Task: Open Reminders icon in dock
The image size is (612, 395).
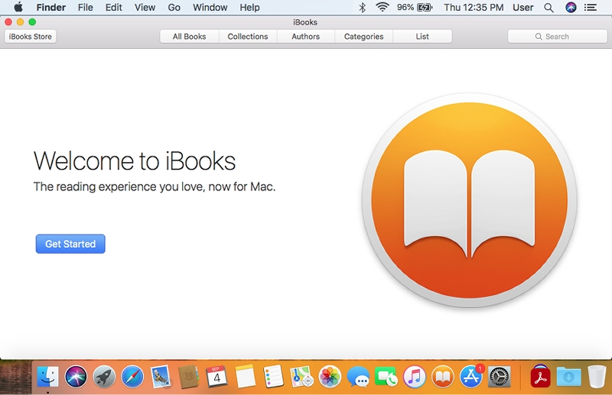Action: pos(273,377)
